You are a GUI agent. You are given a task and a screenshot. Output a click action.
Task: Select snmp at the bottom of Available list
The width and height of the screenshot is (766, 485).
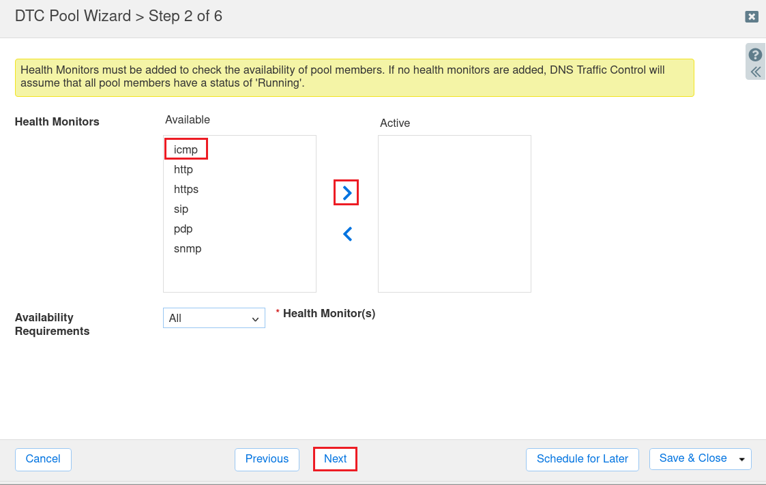coord(187,248)
